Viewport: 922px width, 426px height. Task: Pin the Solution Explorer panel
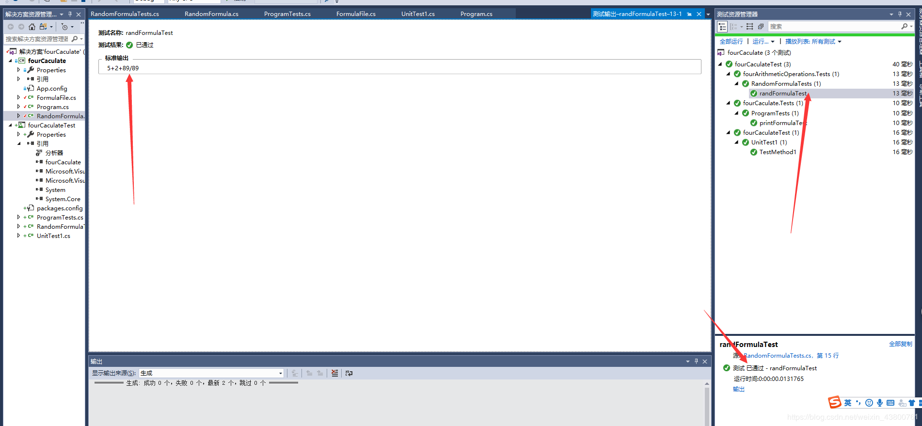(x=70, y=14)
